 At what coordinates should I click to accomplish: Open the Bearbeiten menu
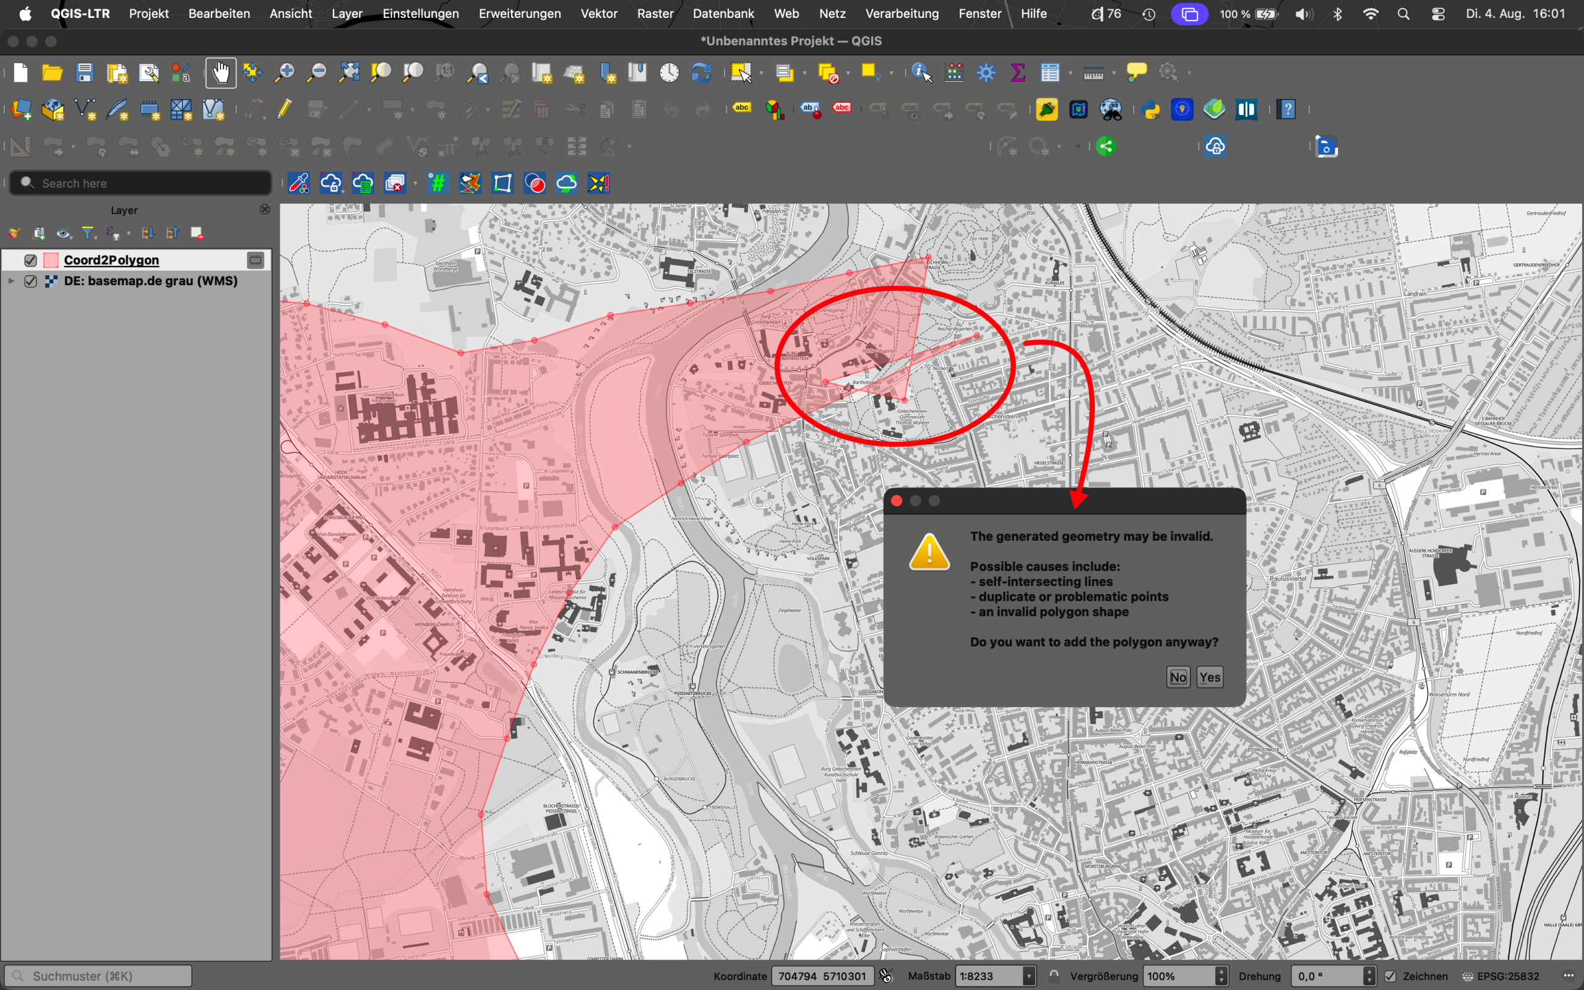tap(219, 14)
